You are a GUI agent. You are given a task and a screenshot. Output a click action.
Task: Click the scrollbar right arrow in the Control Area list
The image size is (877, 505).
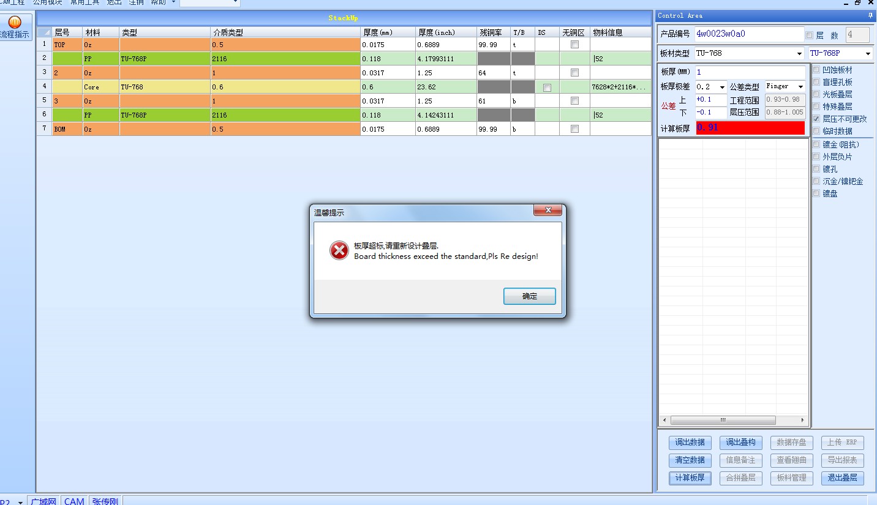(802, 420)
